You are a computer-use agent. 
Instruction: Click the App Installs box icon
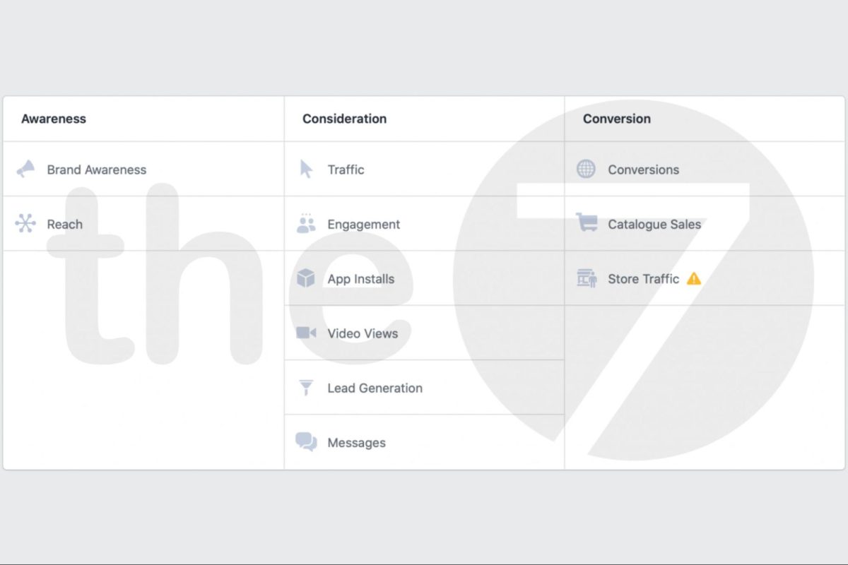[306, 278]
